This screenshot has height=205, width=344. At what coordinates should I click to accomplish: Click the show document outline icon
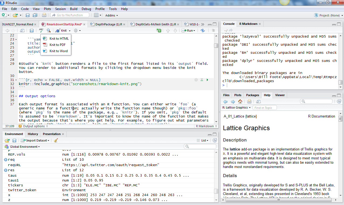[213, 31]
